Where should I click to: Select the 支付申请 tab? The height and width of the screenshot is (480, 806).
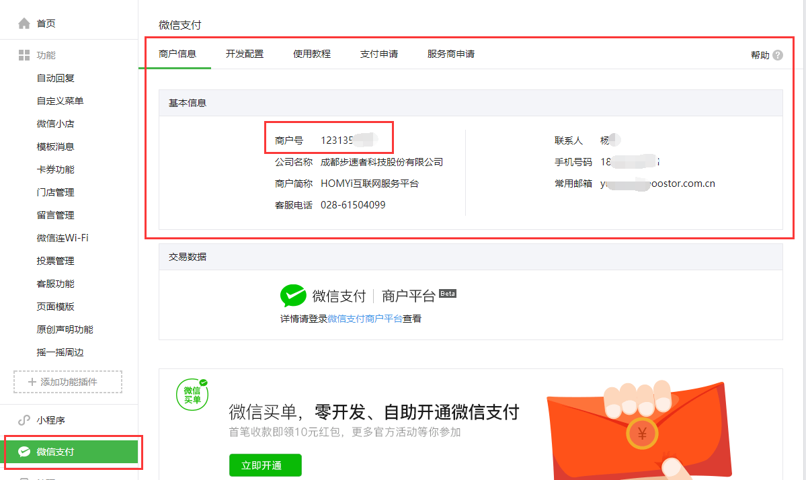[379, 54]
